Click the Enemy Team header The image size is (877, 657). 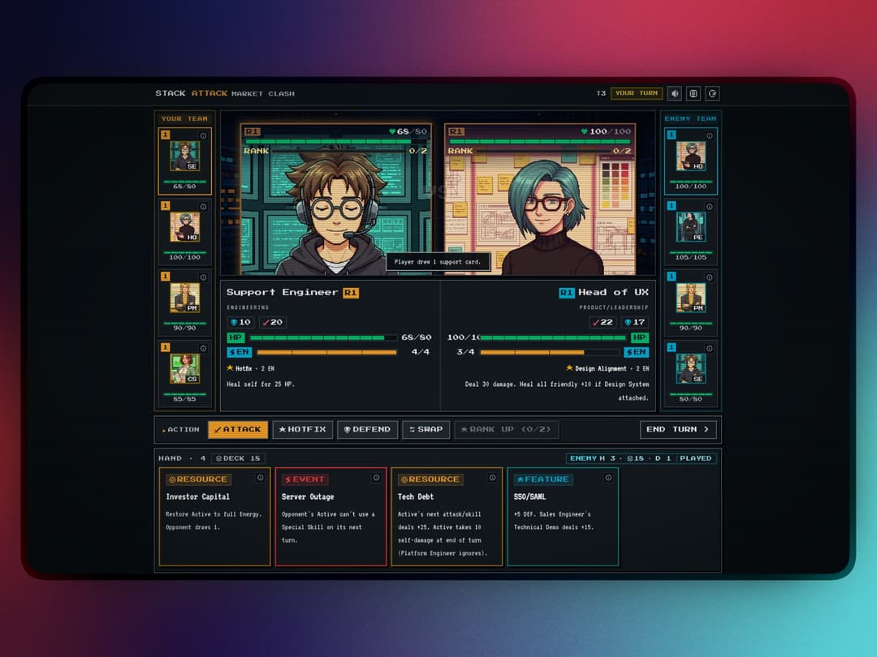click(x=691, y=119)
